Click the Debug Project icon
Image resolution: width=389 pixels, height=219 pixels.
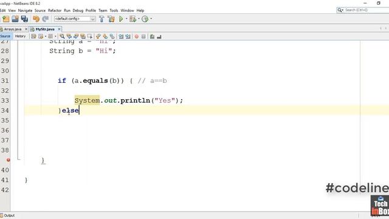point(133,19)
